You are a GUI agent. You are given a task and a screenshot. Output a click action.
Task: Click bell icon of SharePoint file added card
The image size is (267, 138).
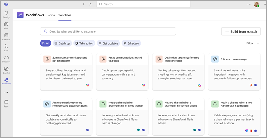(159, 104)
